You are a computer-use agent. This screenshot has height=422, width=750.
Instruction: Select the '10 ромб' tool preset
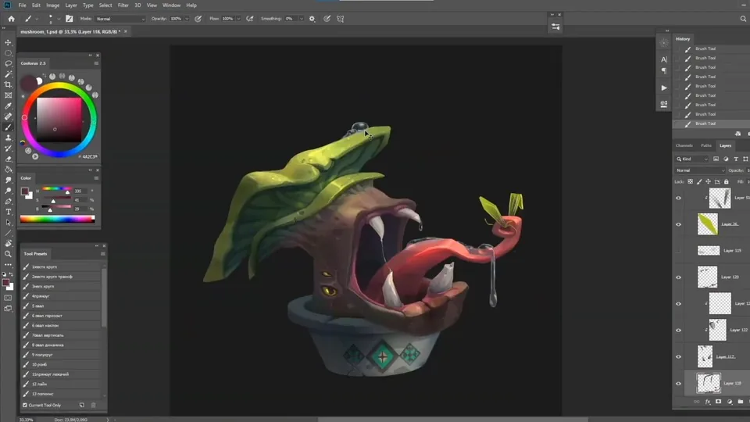tap(61, 365)
